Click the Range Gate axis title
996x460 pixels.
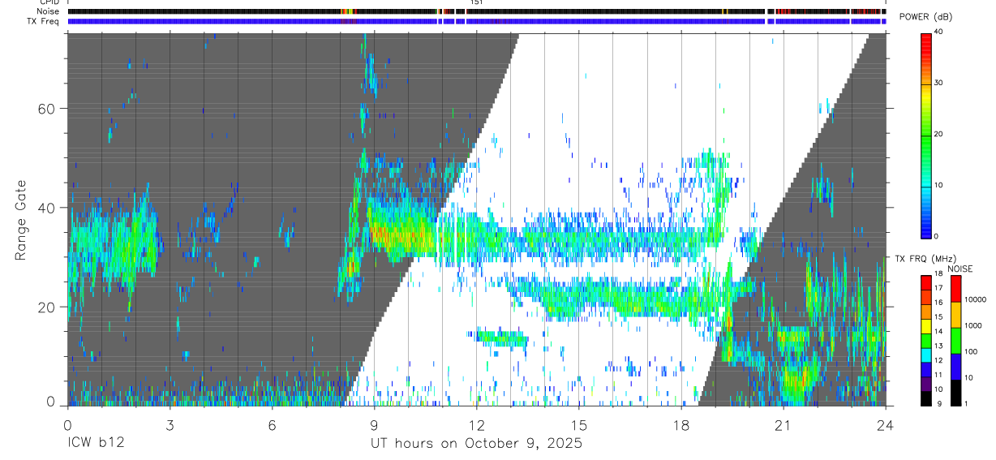(21, 220)
